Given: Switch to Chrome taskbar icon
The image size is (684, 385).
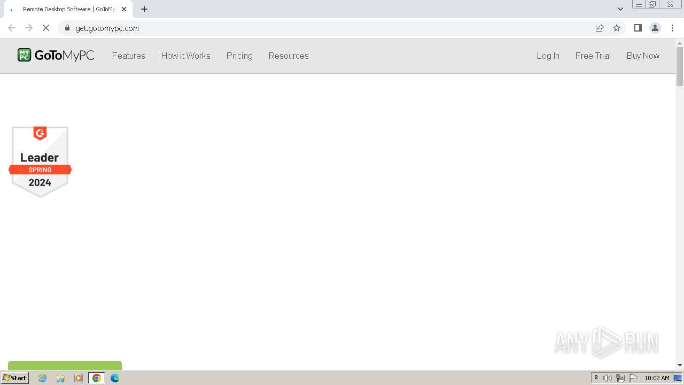Looking at the screenshot, I should (x=97, y=378).
